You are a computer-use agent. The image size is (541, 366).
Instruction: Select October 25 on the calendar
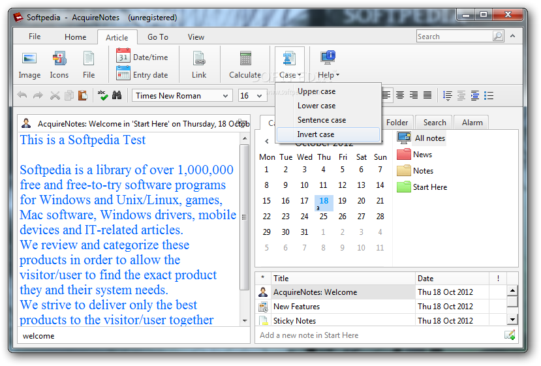coord(323,217)
